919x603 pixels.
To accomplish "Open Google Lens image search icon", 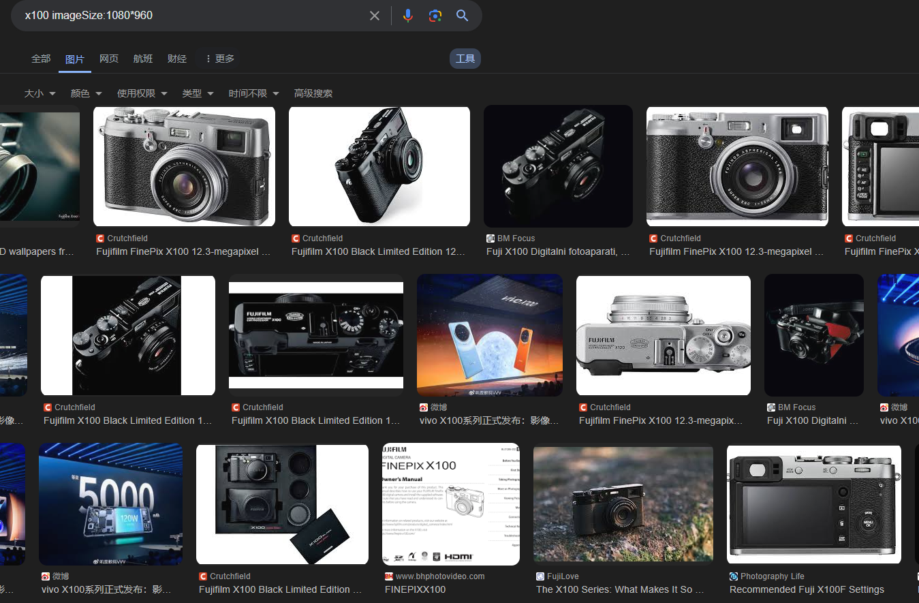I will (435, 16).
